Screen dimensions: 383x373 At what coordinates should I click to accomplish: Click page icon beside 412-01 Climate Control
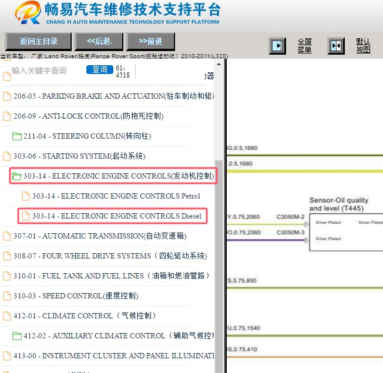[7, 316]
